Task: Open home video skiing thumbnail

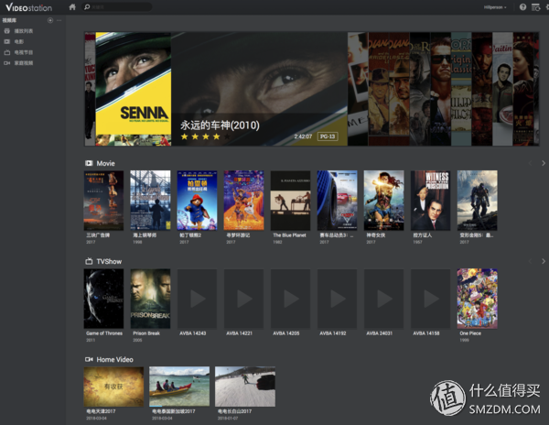Action: pos(245,387)
